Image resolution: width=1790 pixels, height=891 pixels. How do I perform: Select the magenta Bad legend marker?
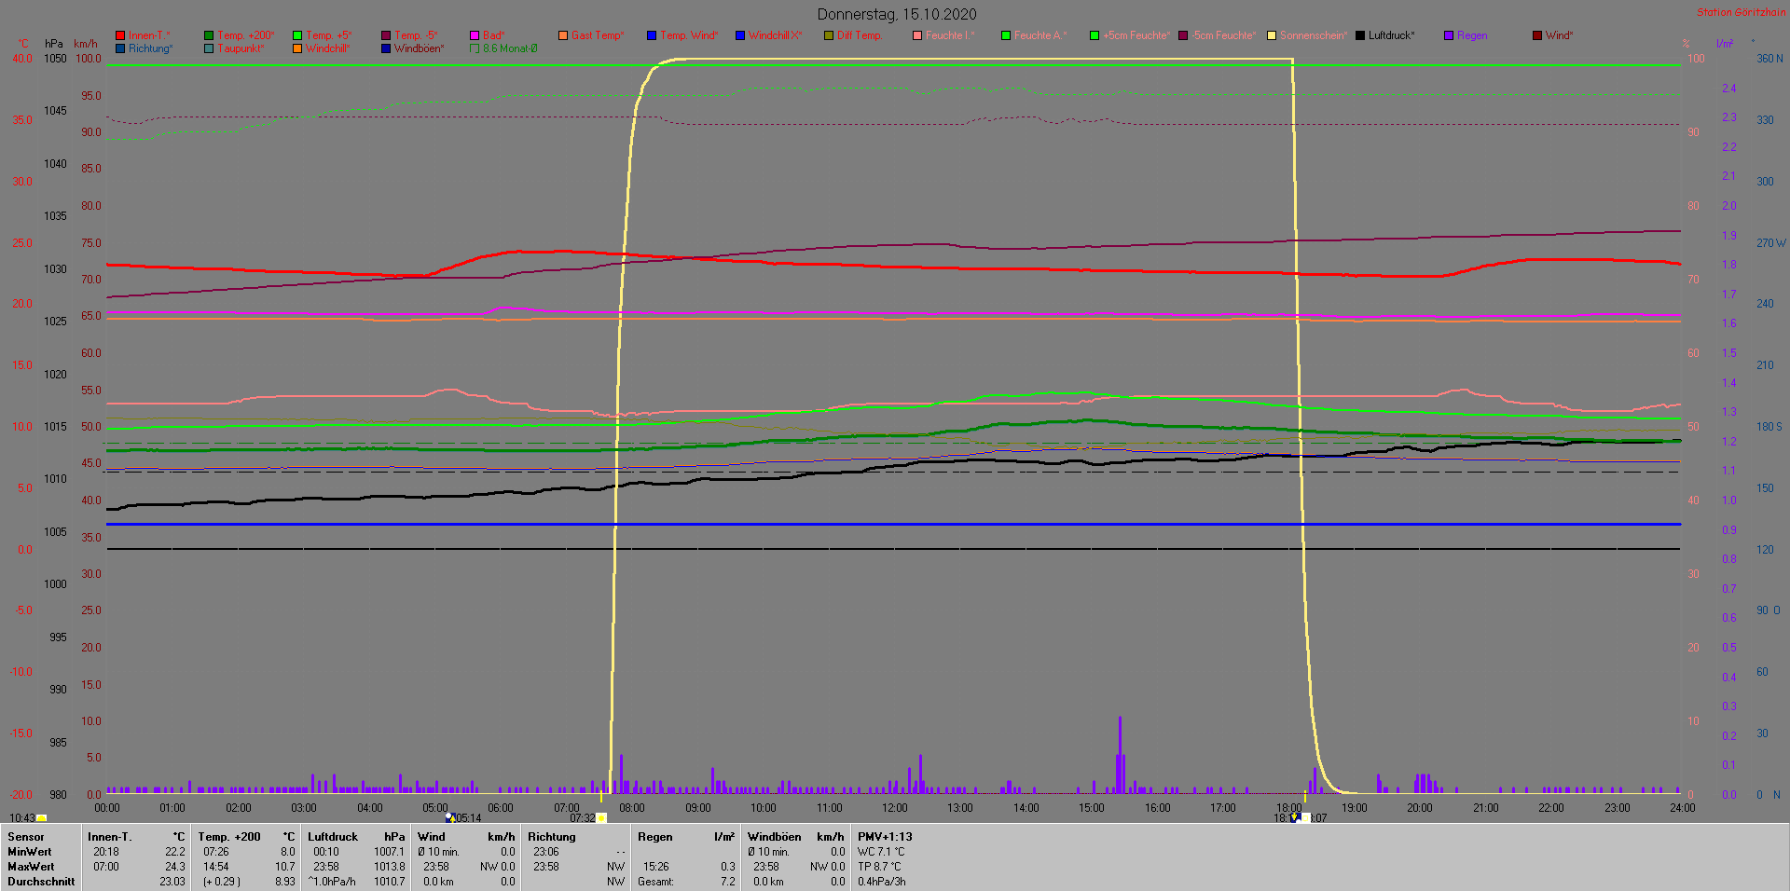475,35
